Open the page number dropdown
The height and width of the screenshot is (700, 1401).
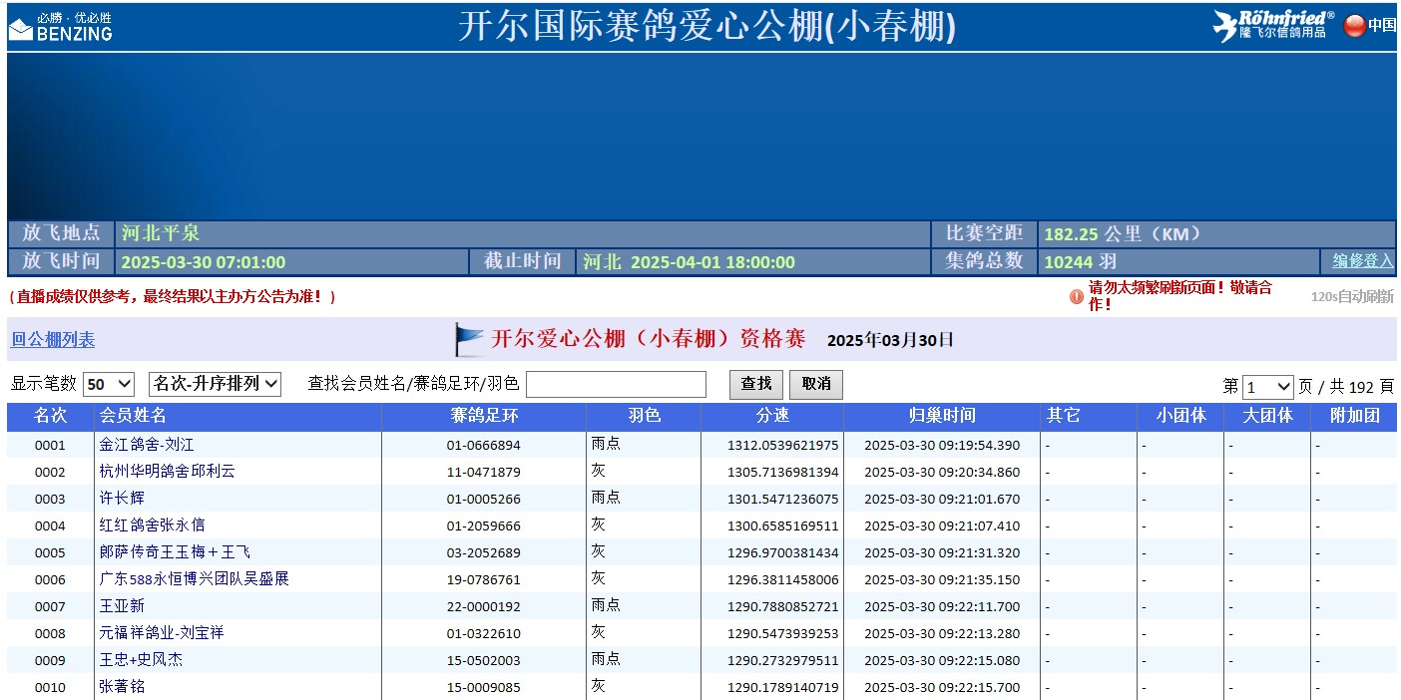click(x=1267, y=387)
